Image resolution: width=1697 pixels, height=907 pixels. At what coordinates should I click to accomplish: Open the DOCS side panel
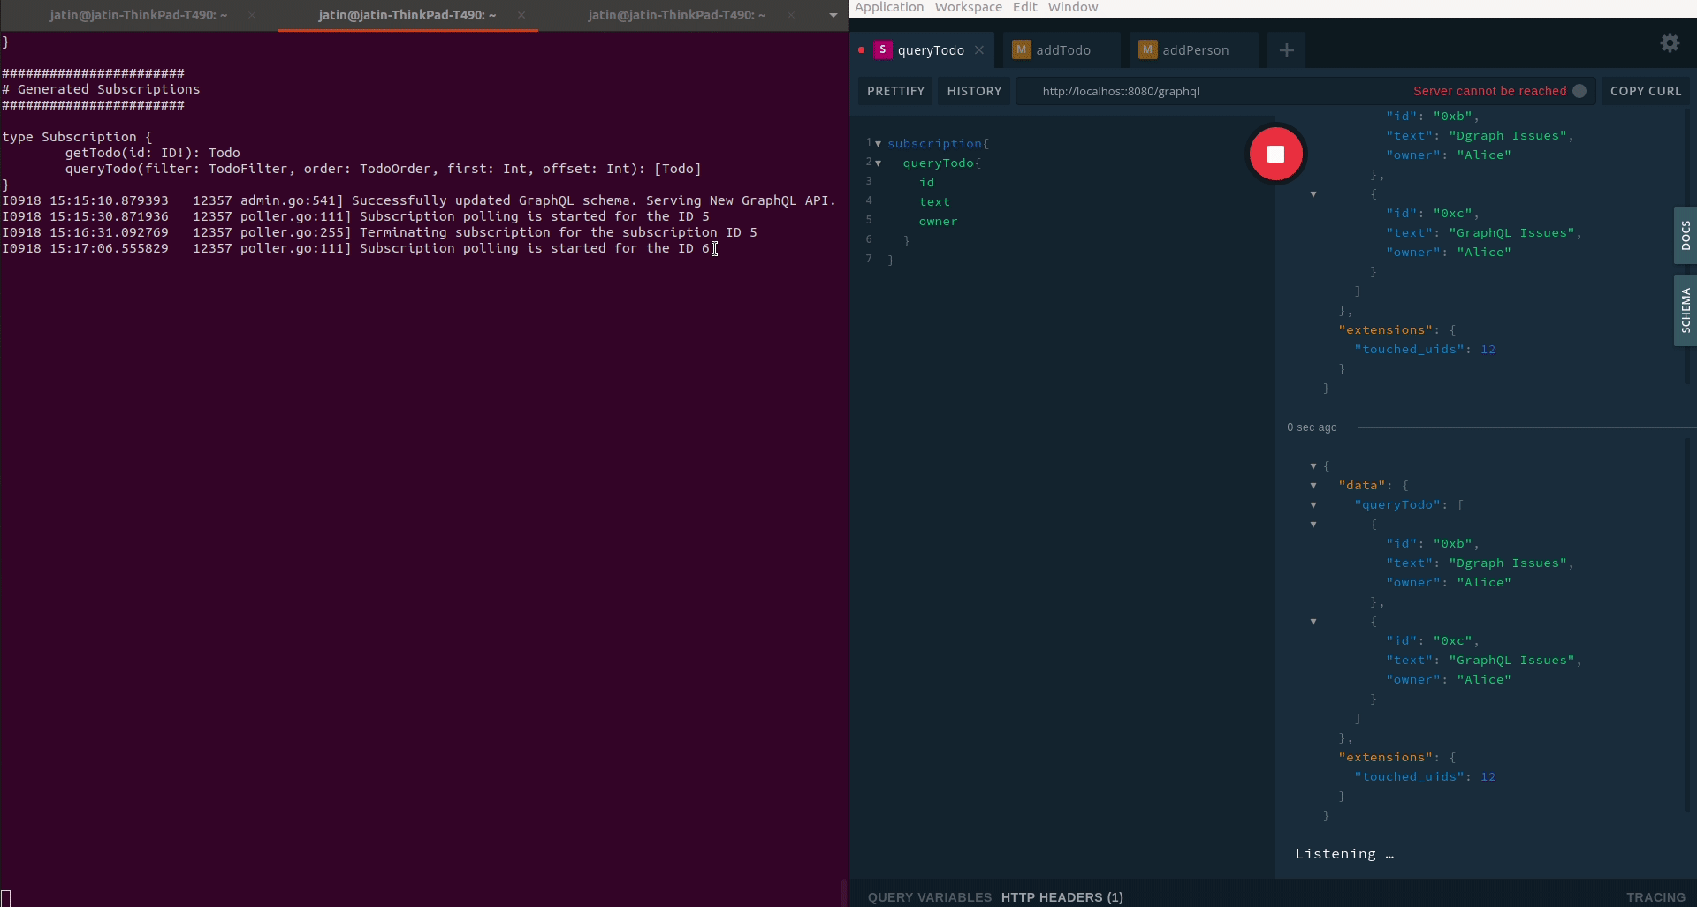[1686, 236]
